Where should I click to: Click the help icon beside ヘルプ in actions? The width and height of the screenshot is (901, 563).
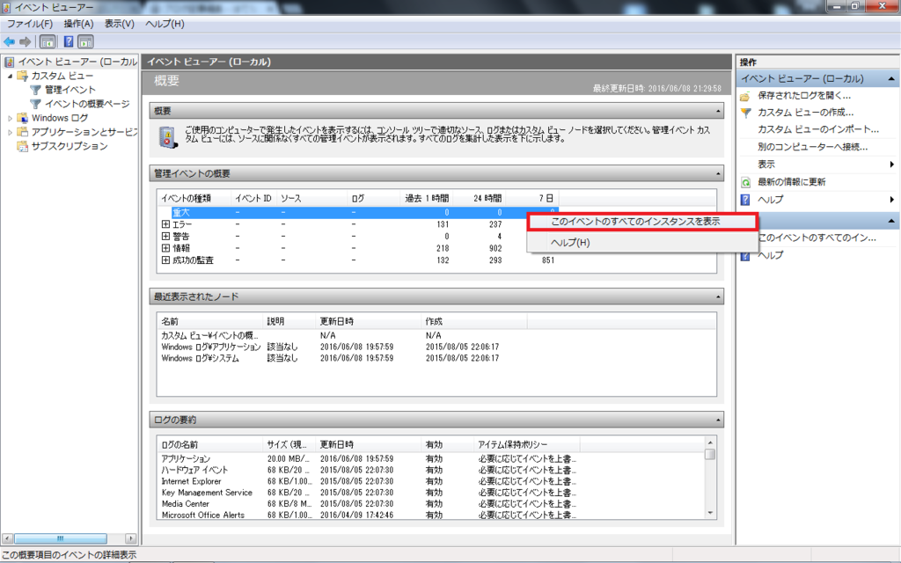click(745, 200)
